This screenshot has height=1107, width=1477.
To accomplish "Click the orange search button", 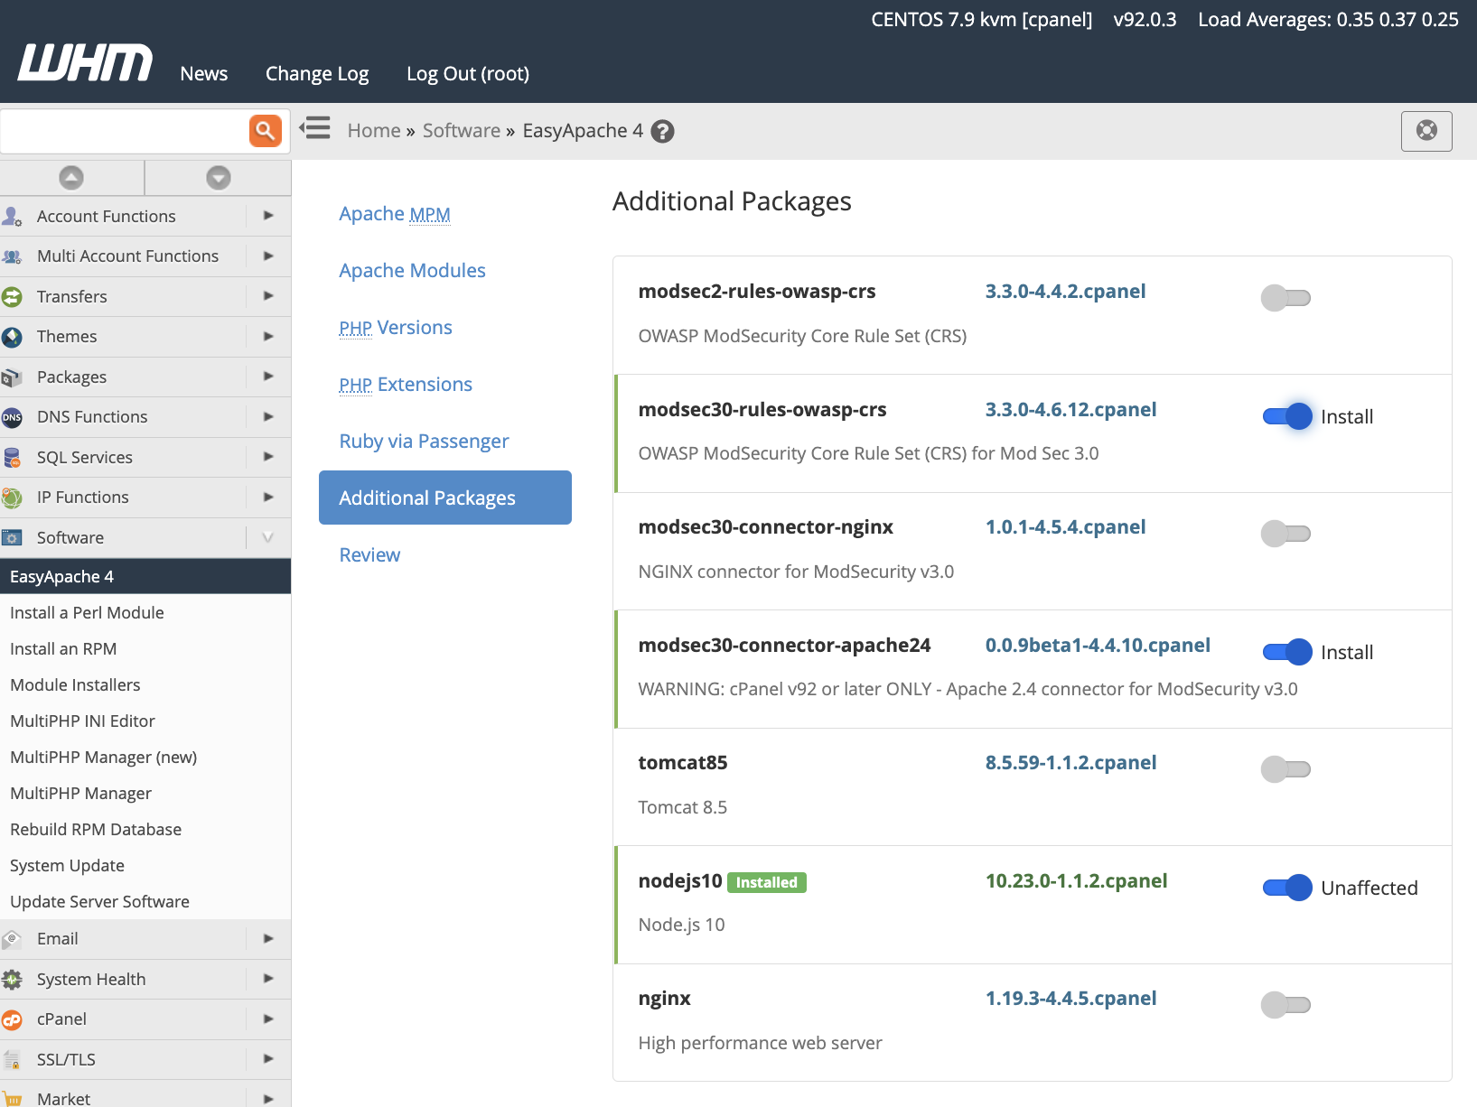I will [x=265, y=130].
